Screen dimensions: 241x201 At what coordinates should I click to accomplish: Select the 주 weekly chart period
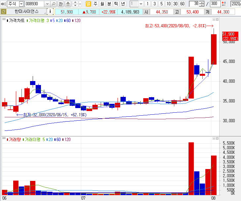tap(95, 4)
